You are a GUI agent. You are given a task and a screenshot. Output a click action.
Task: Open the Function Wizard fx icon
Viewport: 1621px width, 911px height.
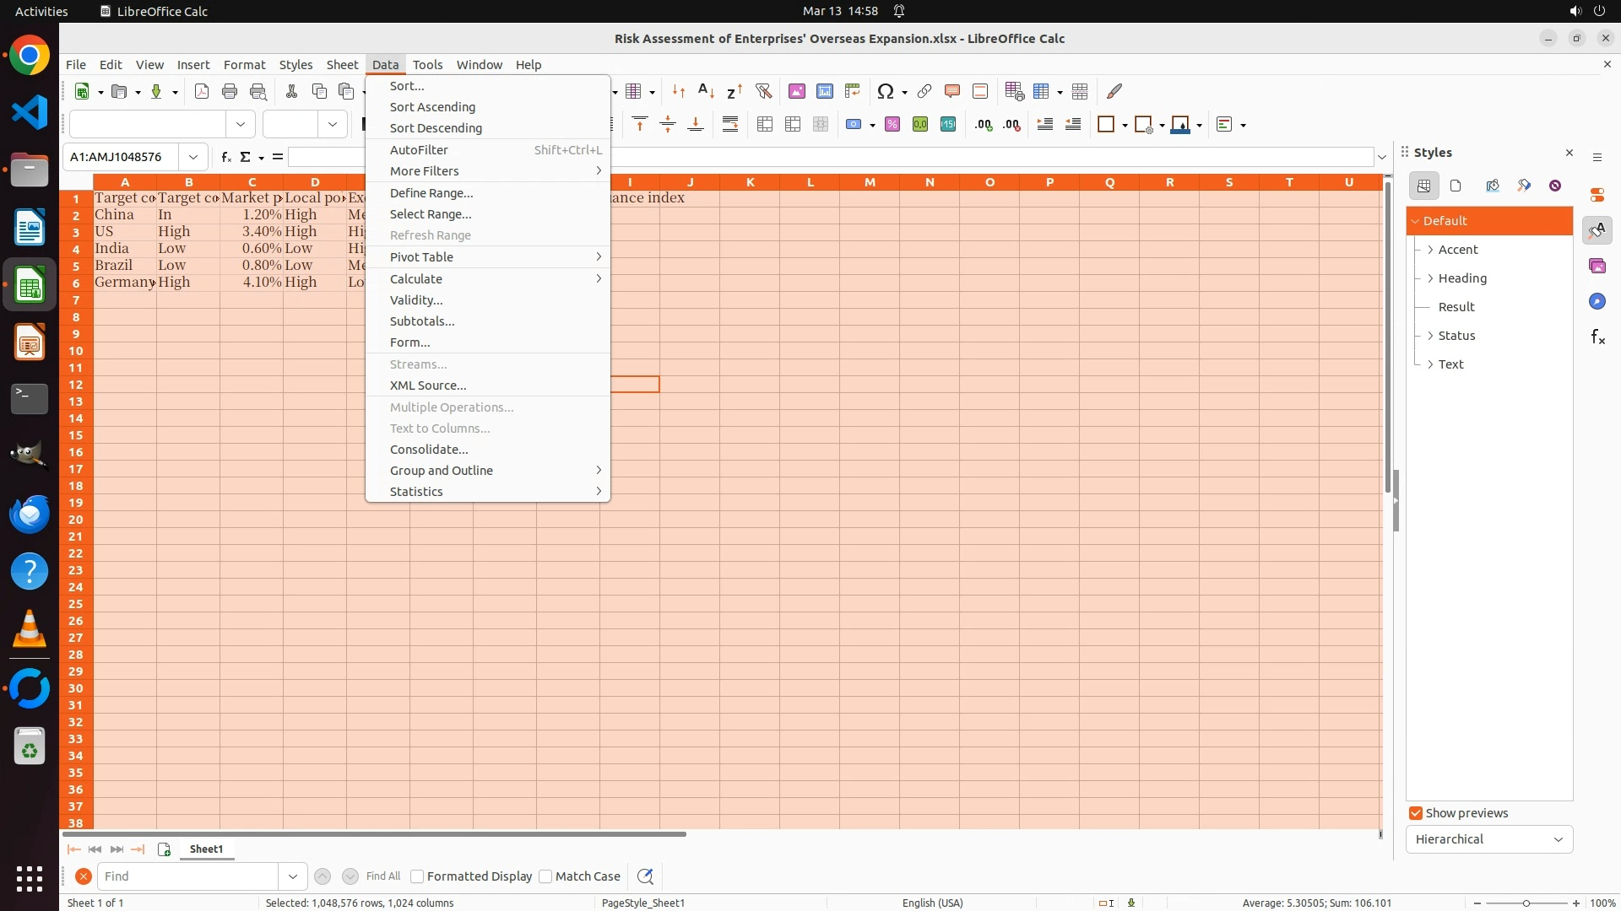coord(225,157)
